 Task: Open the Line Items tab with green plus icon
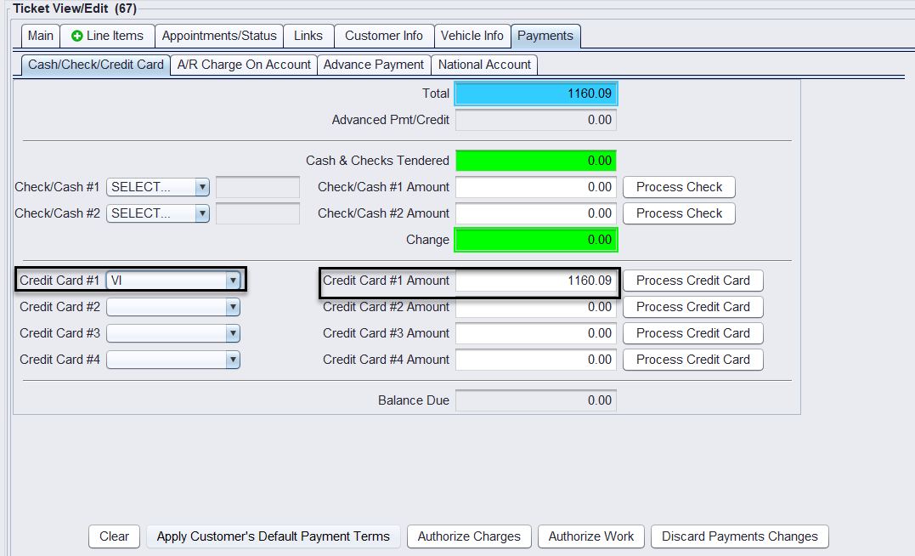pos(107,36)
